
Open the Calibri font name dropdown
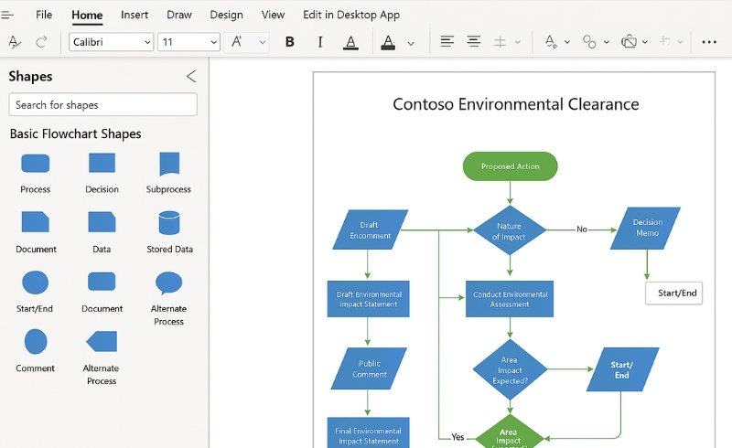coord(111,42)
